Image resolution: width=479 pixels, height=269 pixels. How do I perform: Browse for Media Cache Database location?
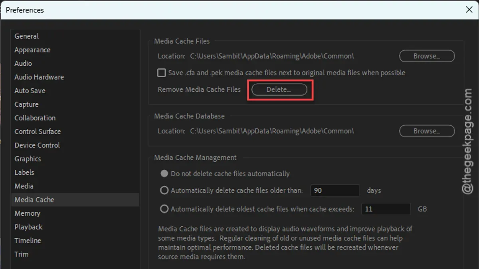[x=427, y=131]
